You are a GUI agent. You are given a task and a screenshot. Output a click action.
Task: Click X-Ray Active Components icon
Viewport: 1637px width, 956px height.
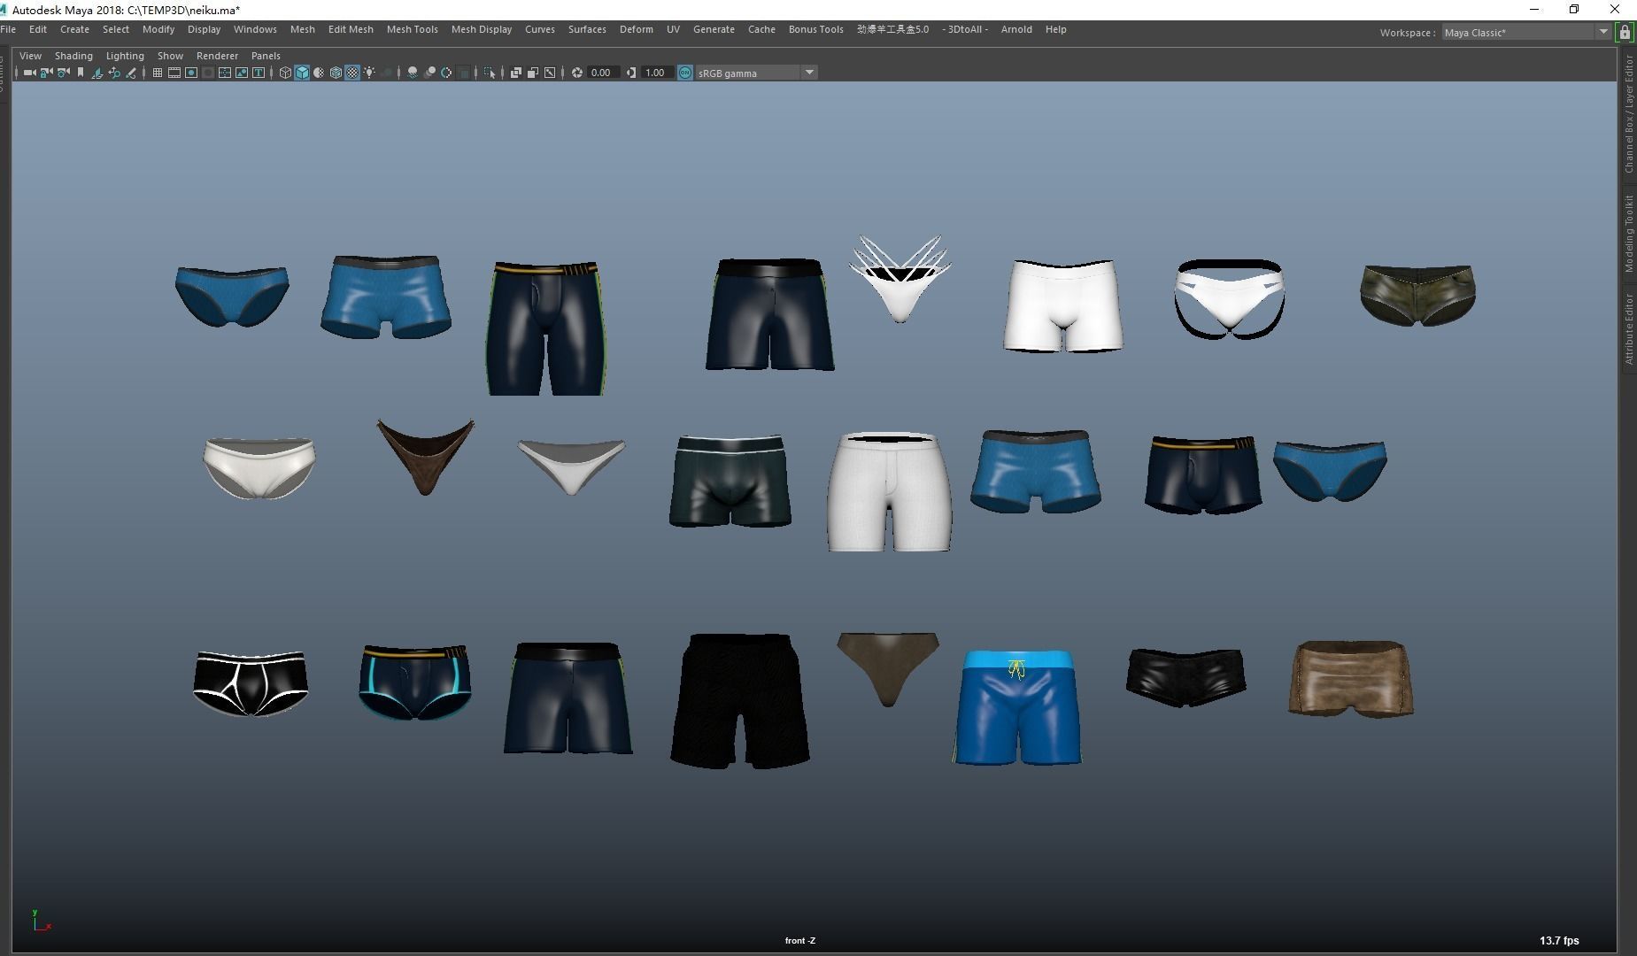pos(533,73)
